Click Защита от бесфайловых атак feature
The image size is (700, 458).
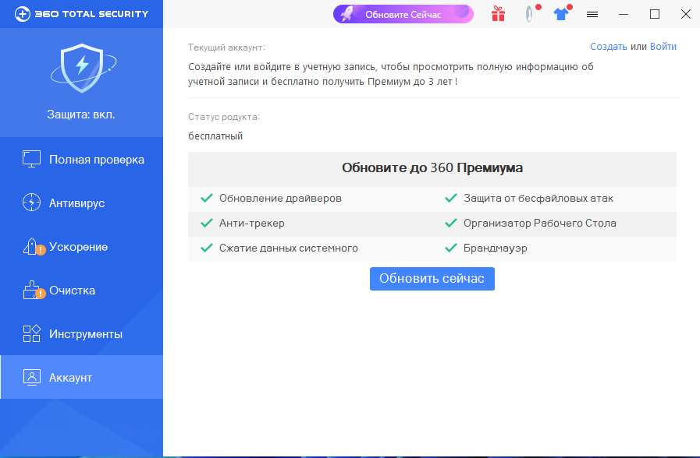(538, 199)
